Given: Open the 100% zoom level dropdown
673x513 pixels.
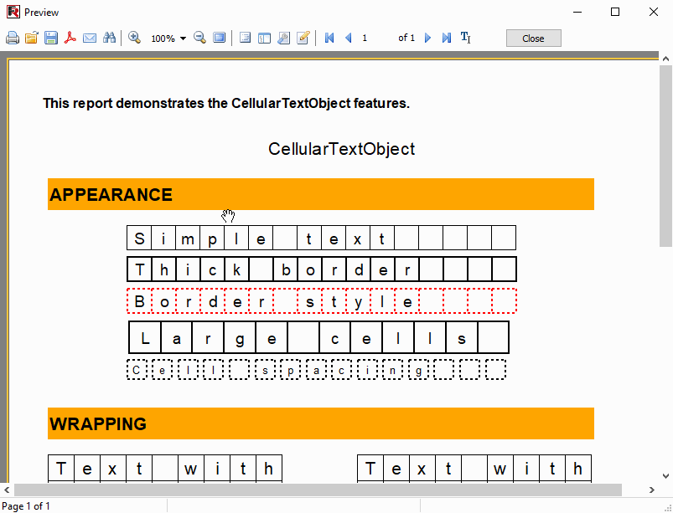Looking at the screenshot, I should click(x=183, y=38).
